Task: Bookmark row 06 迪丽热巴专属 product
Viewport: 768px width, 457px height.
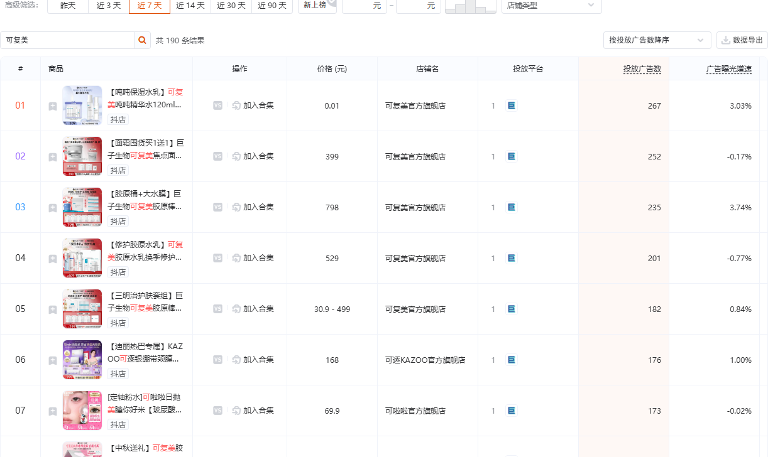Action: (53, 360)
